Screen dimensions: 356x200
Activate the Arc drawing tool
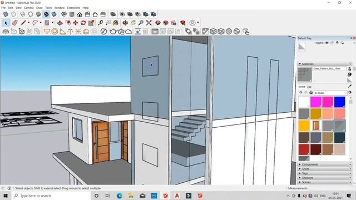(x=35, y=23)
